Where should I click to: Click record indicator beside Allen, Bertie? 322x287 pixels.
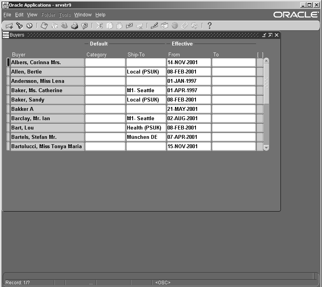point(8,72)
